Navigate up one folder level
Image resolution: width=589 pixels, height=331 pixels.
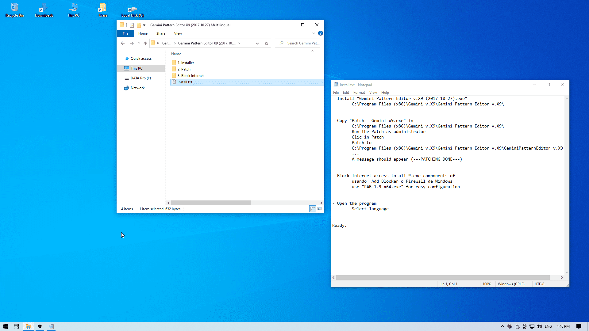click(x=145, y=43)
